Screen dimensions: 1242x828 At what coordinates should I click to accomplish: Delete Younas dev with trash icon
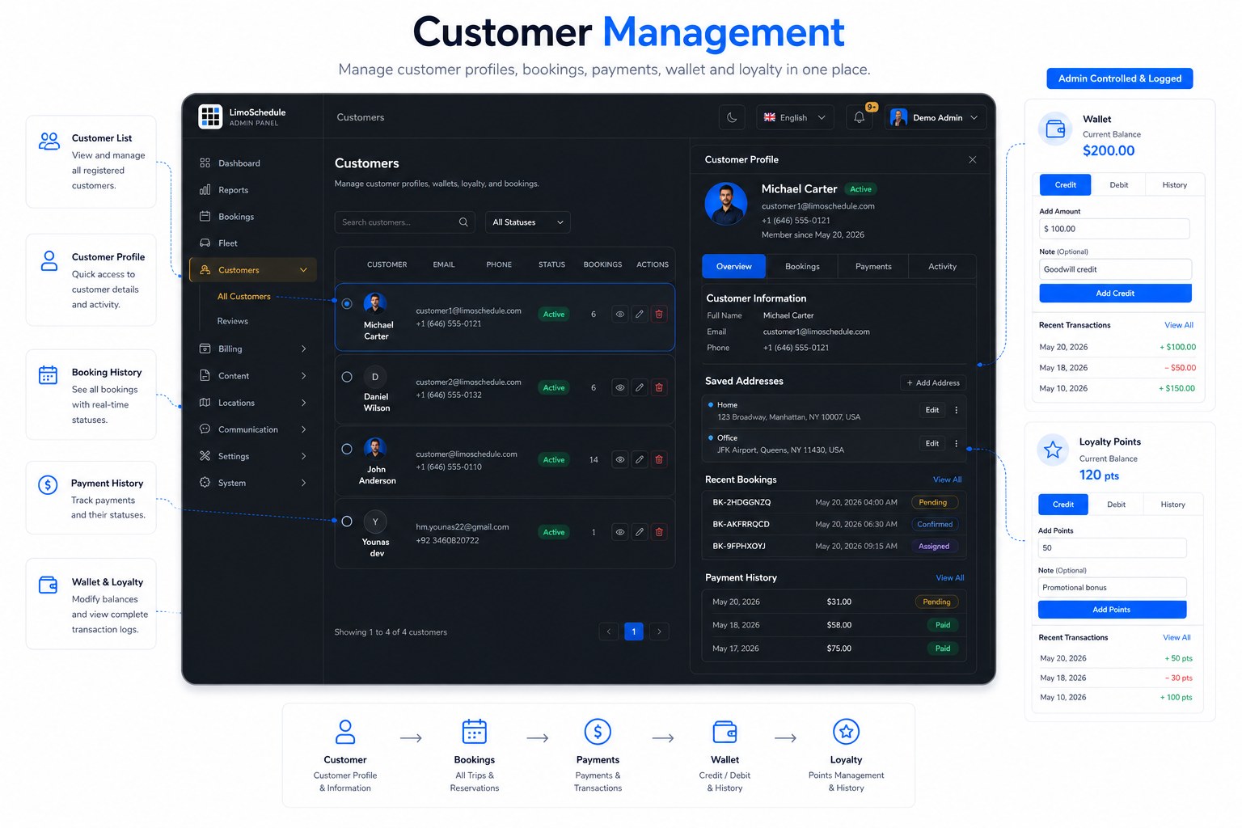[x=659, y=532]
